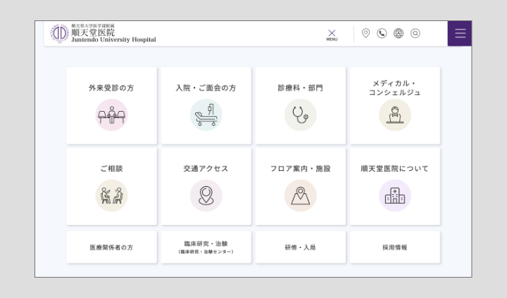Select the 交通アクセス map pin icon
This screenshot has height=298, width=507.
206,195
